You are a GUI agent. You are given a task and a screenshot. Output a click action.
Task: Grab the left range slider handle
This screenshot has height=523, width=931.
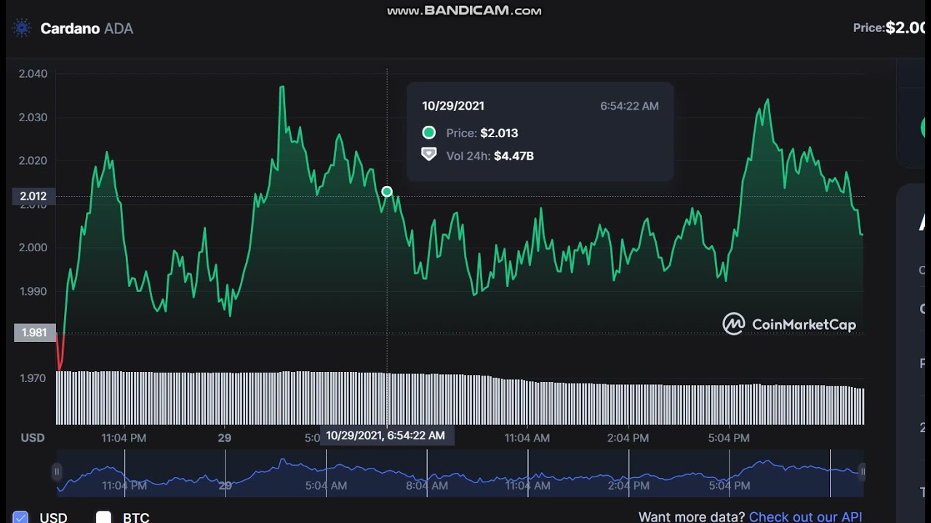(57, 471)
